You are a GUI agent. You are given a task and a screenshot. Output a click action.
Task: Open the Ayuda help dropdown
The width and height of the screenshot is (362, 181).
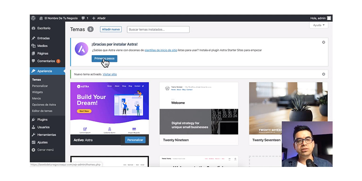coord(319,25)
